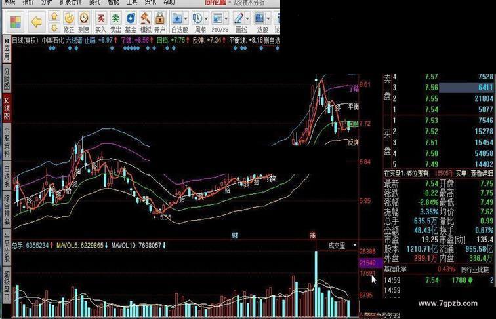Click the 中国石化 stock name

pos(52,41)
